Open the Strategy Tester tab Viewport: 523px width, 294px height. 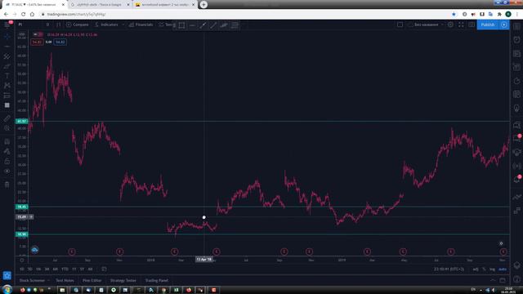pyautogui.click(x=123, y=280)
